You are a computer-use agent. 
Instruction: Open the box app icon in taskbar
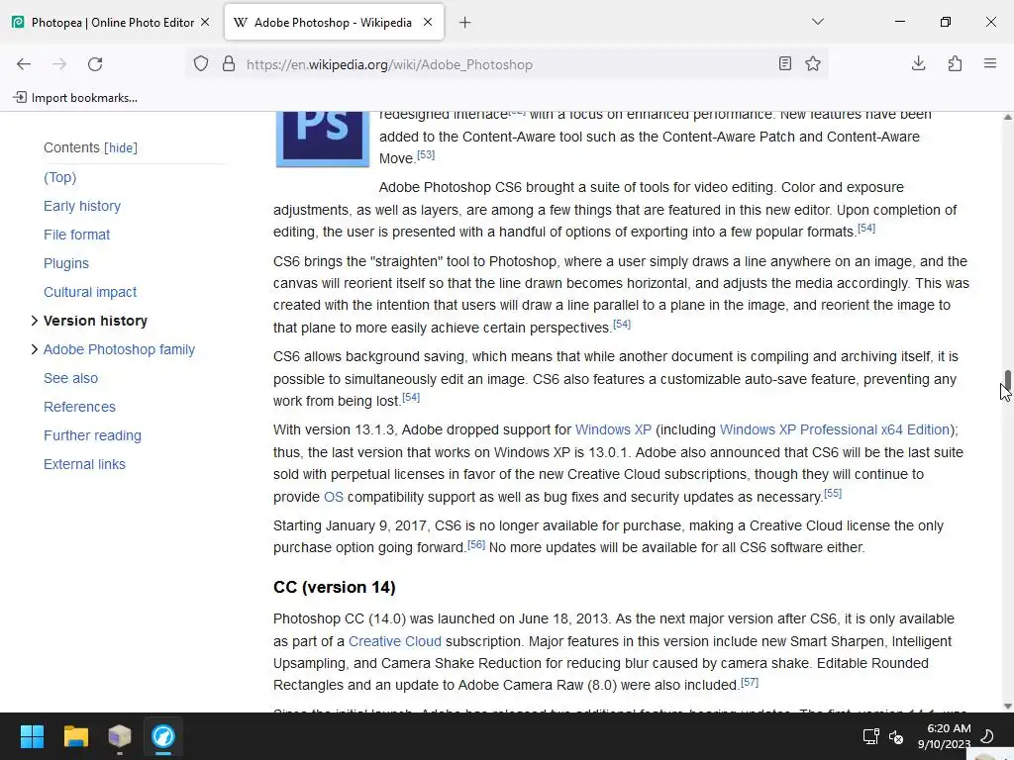120,736
